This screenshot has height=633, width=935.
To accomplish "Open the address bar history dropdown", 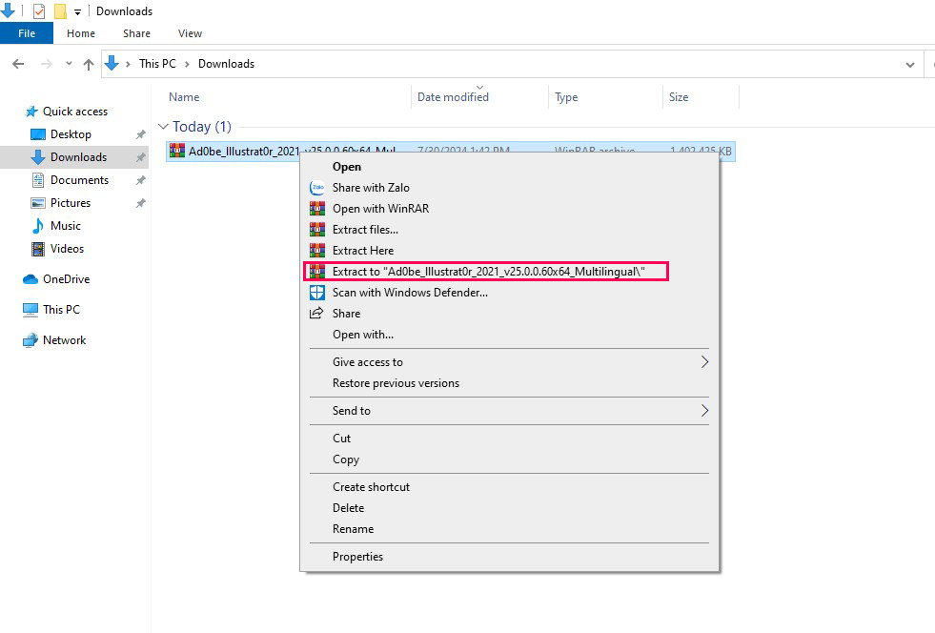I will 909,64.
